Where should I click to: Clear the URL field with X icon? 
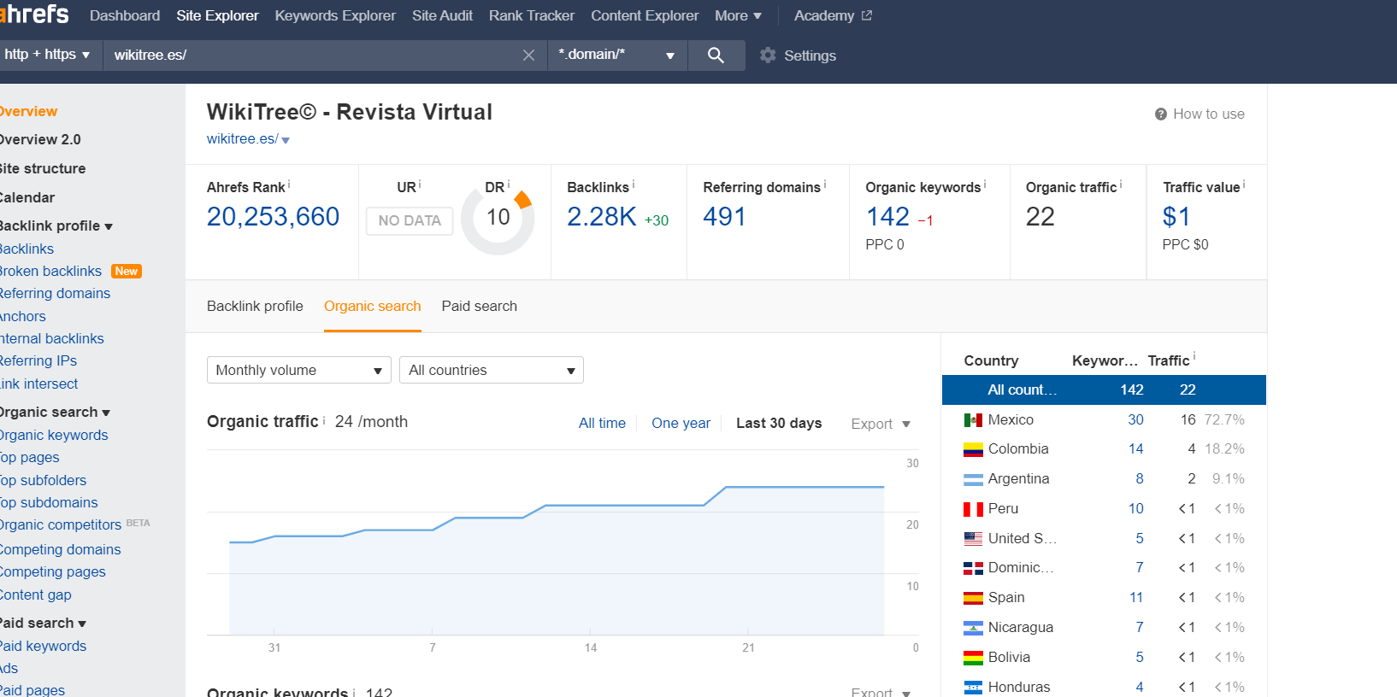pyautogui.click(x=528, y=55)
